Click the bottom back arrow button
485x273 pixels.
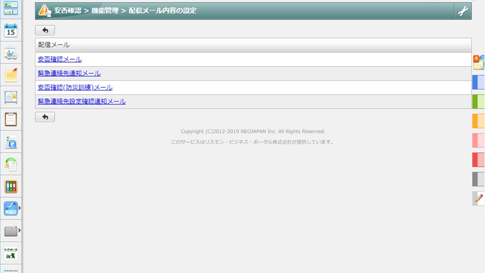coord(45,117)
